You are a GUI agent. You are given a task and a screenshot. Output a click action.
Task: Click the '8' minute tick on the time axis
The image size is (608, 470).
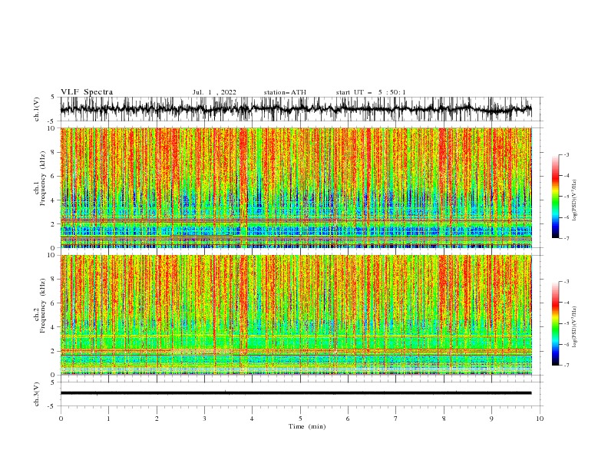[x=444, y=419]
